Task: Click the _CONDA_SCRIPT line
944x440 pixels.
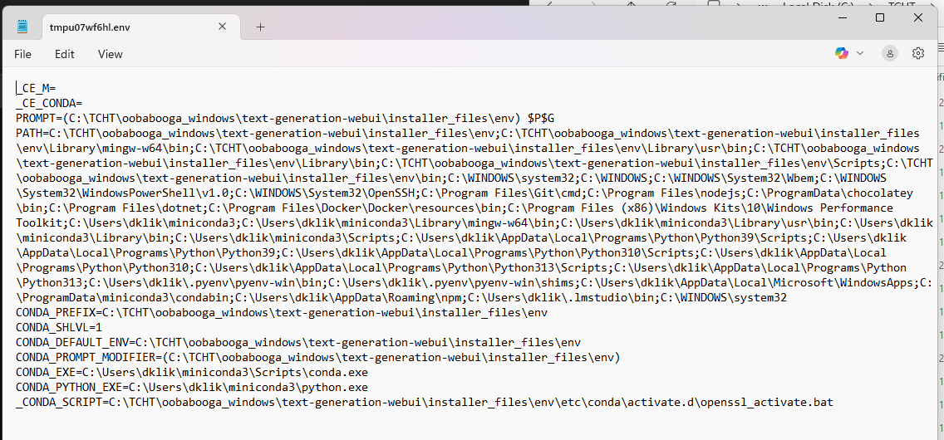Action: point(425,402)
